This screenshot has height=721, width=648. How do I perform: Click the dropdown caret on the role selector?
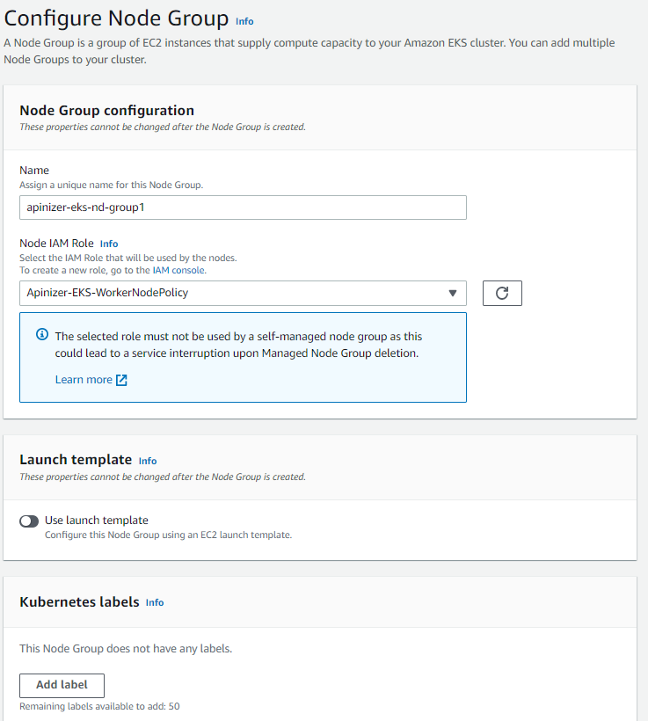(452, 293)
